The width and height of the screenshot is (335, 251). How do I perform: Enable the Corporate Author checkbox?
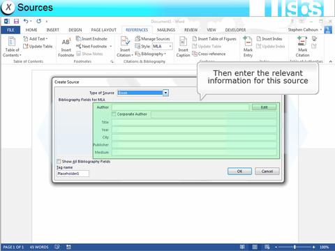(x=114, y=114)
